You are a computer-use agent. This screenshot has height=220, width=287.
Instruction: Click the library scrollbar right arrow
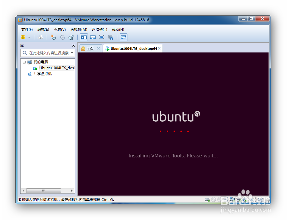pos(72,191)
